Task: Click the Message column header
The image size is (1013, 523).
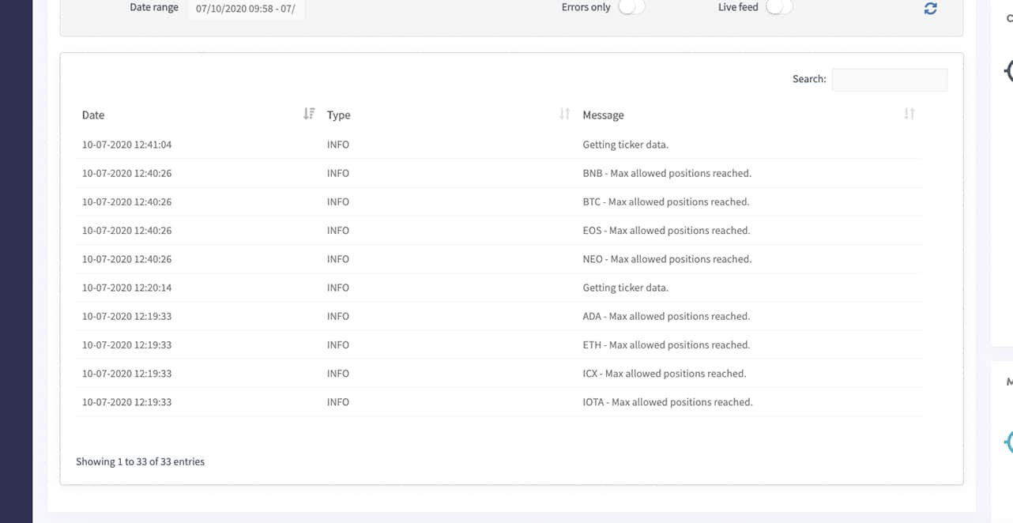Action: [x=603, y=115]
